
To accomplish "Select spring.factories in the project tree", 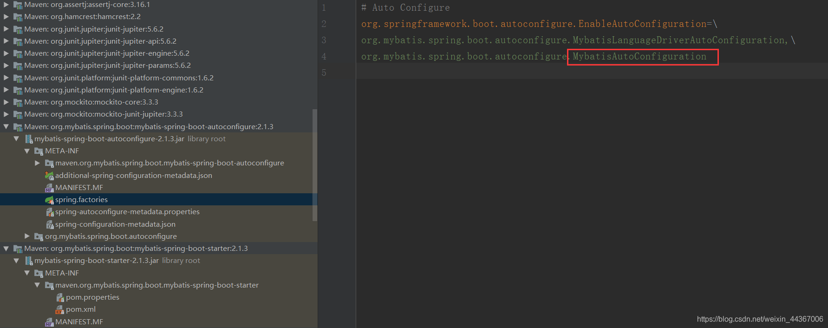I will pyautogui.click(x=81, y=200).
